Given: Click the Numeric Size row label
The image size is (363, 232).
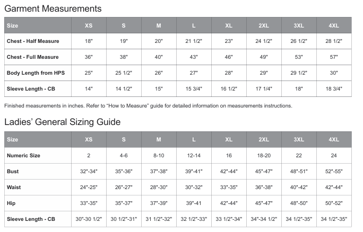Looking at the screenshot, I should pos(23,156).
